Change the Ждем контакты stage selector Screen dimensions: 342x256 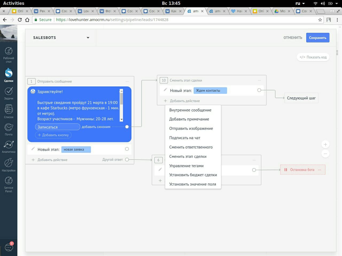tap(210, 90)
